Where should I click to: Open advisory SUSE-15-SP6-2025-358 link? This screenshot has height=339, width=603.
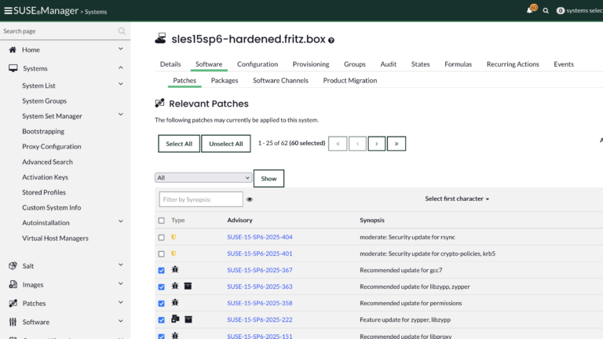point(259,303)
